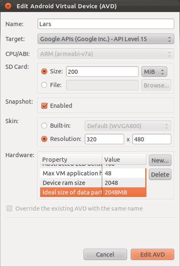The width and height of the screenshot is (180, 267).
Task: Open the MiB size unit dropdown
Action: pos(154,71)
